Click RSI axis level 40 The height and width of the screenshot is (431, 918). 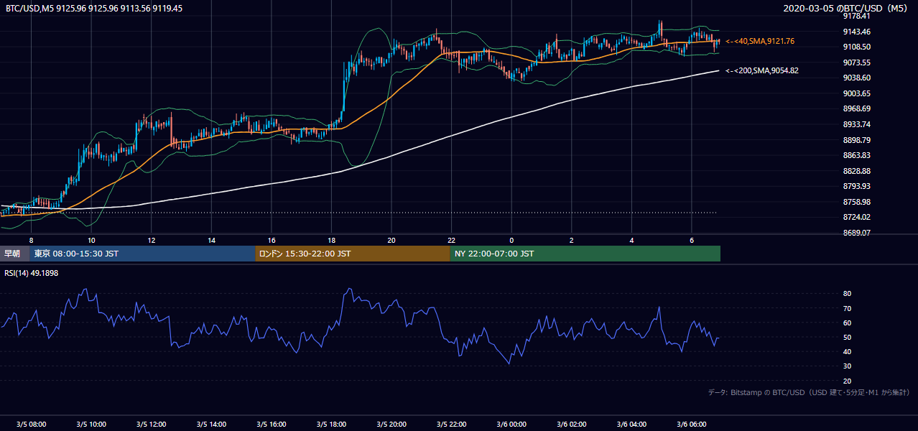pos(847,351)
